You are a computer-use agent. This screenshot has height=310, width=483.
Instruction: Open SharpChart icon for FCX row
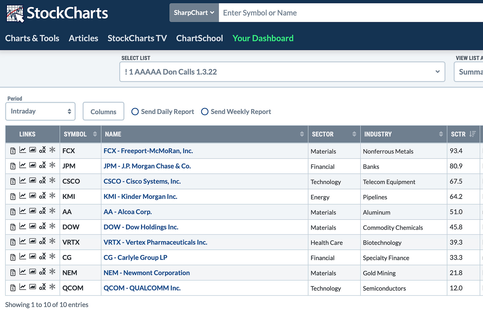pos(23,150)
